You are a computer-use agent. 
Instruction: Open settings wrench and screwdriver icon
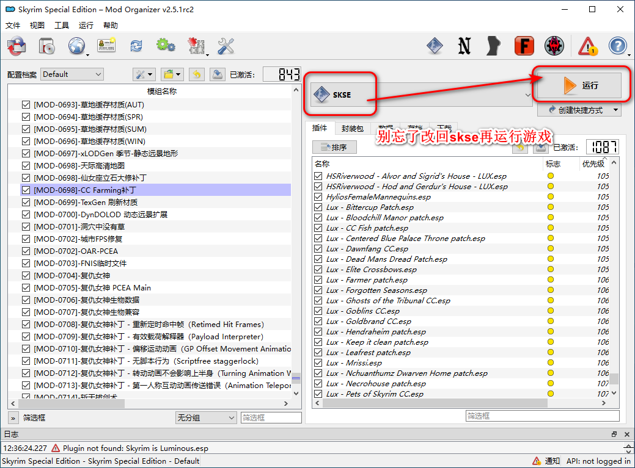[226, 46]
